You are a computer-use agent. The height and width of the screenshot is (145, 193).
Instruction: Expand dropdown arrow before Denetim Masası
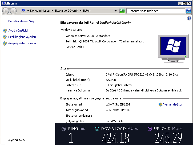(28, 11)
